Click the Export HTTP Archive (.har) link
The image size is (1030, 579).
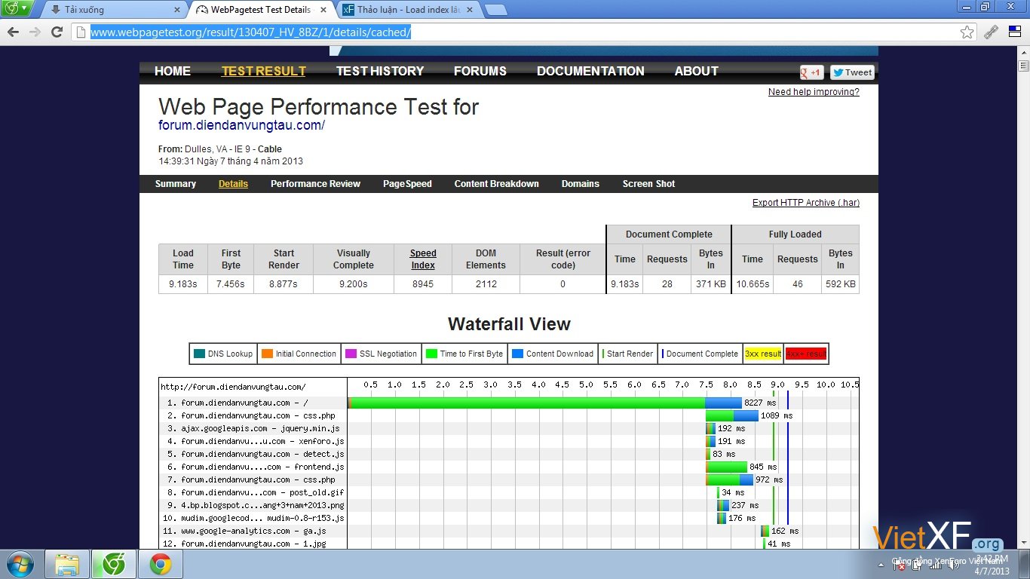click(805, 203)
